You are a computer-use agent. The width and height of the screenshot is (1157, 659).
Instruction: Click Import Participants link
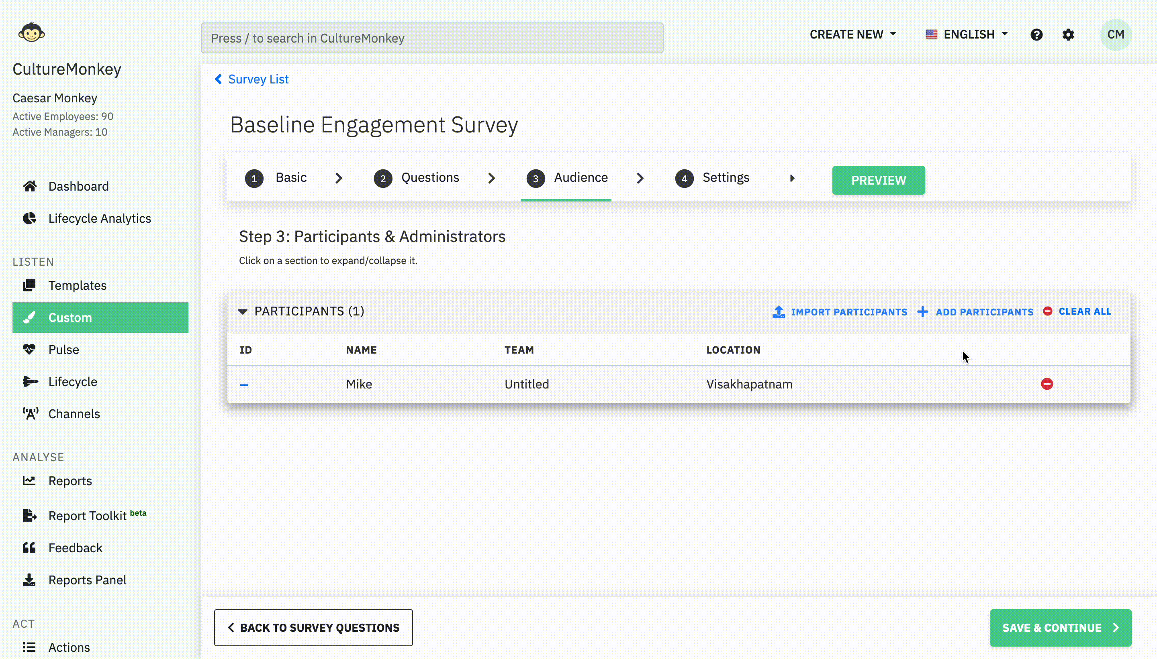coord(849,312)
